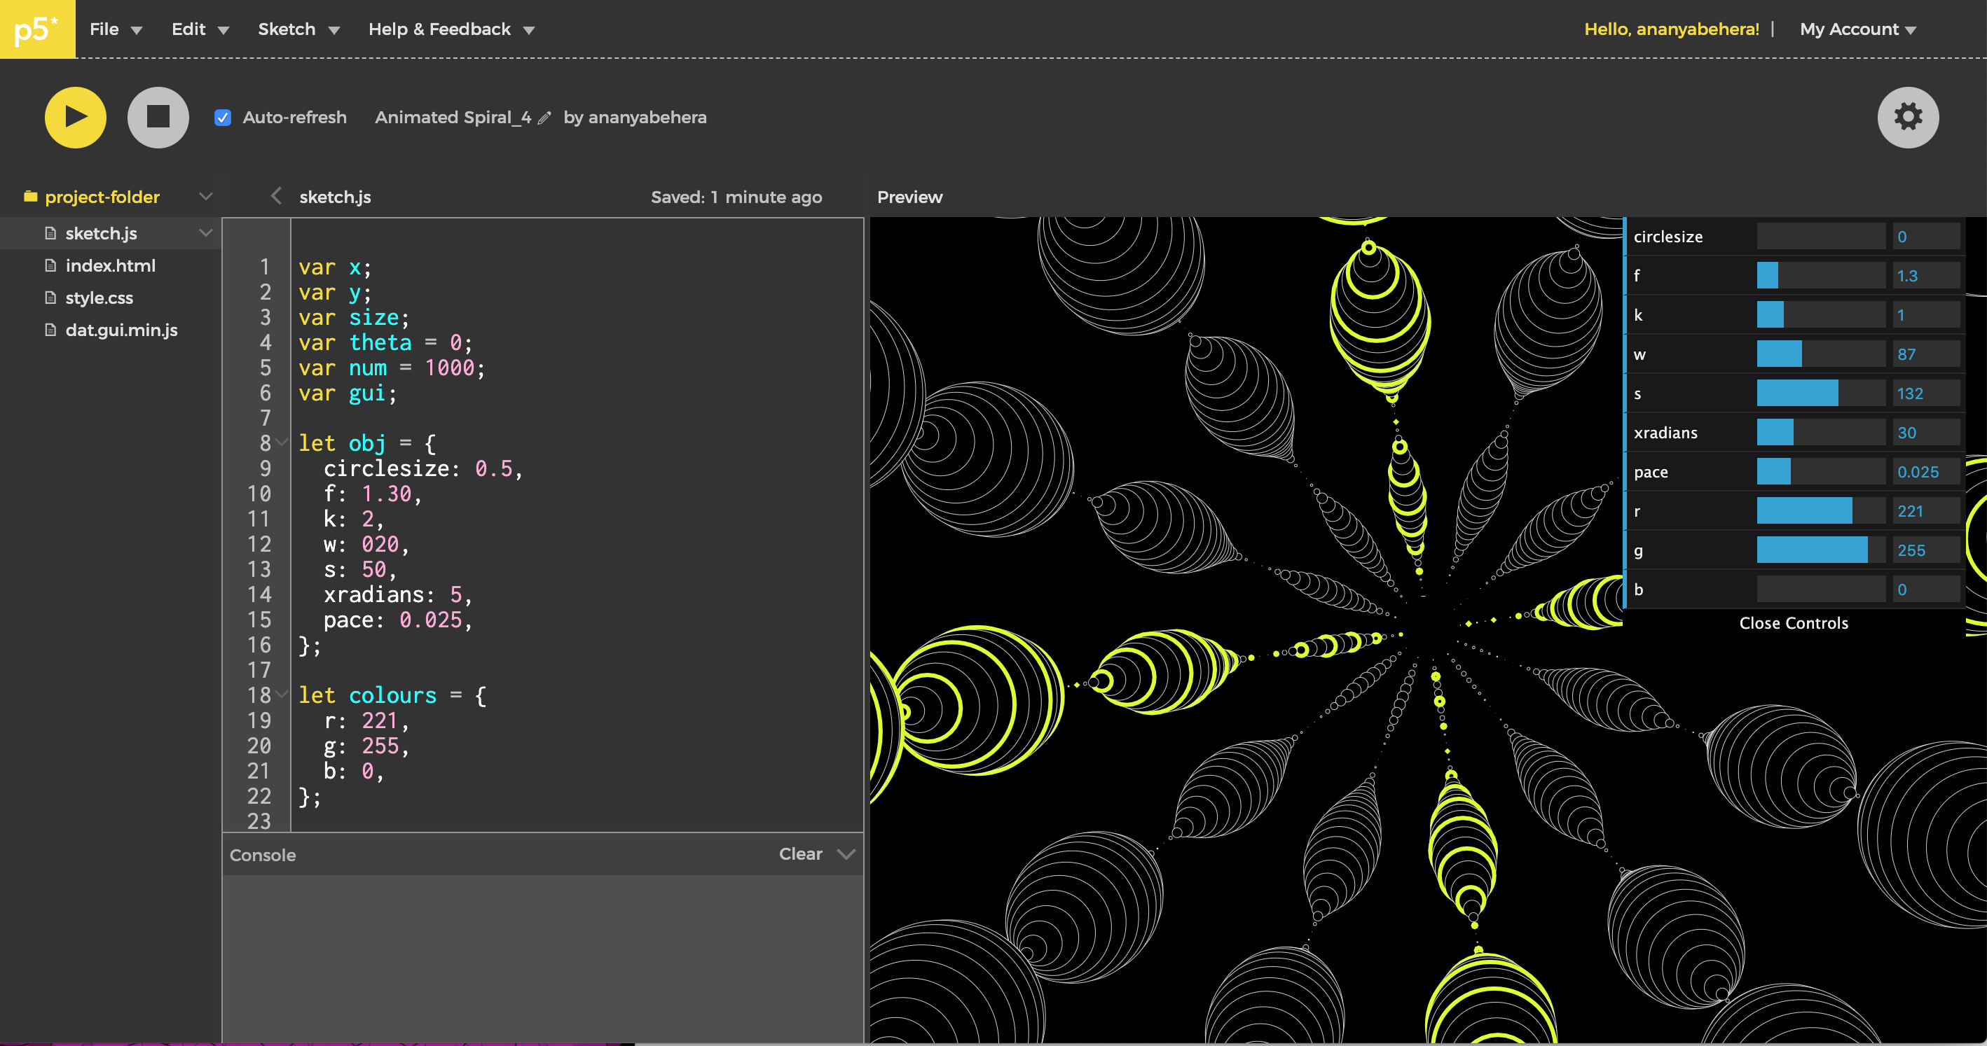The width and height of the screenshot is (1987, 1046).
Task: Click the Close Controls button
Action: click(x=1793, y=623)
